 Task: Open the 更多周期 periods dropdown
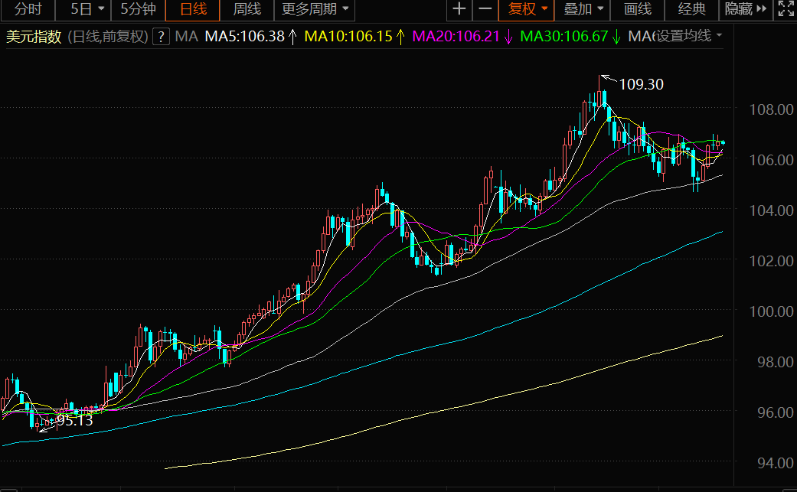click(315, 10)
